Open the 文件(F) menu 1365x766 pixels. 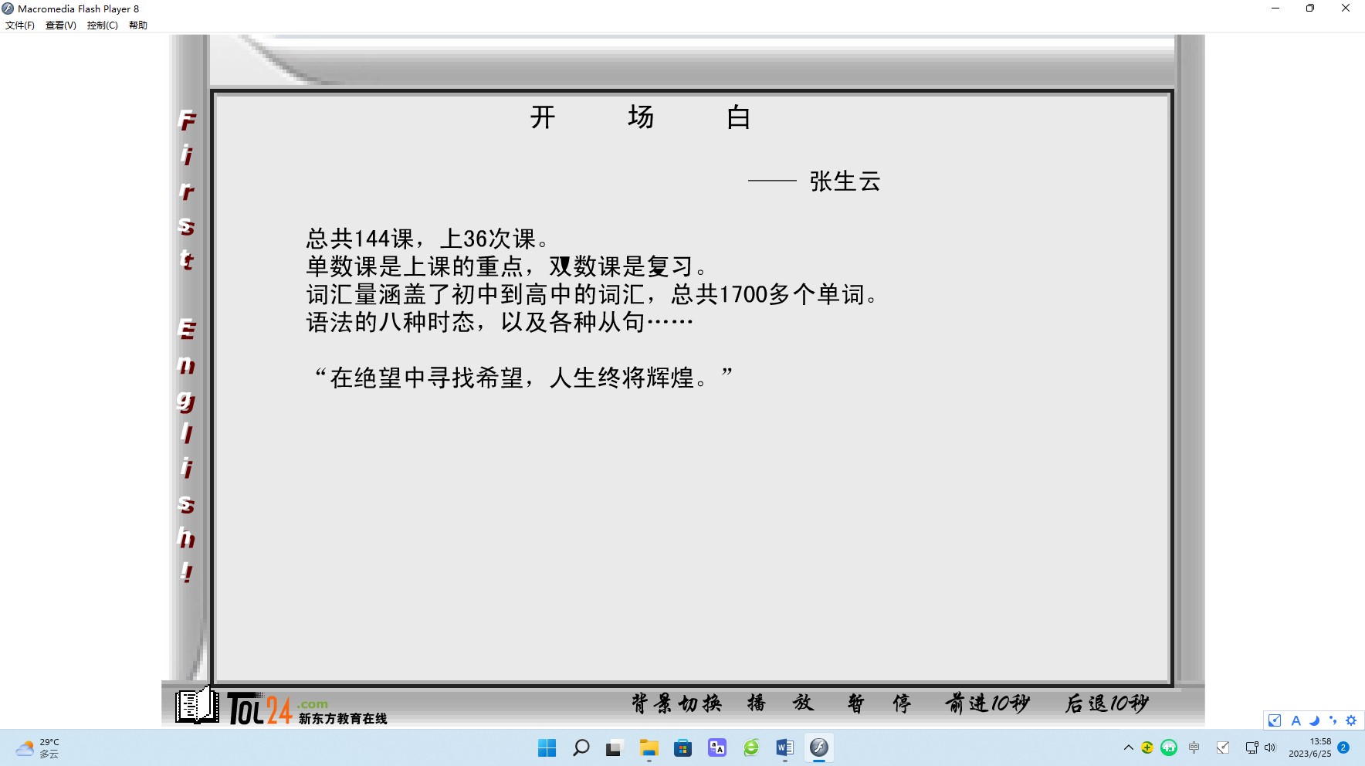click(20, 25)
